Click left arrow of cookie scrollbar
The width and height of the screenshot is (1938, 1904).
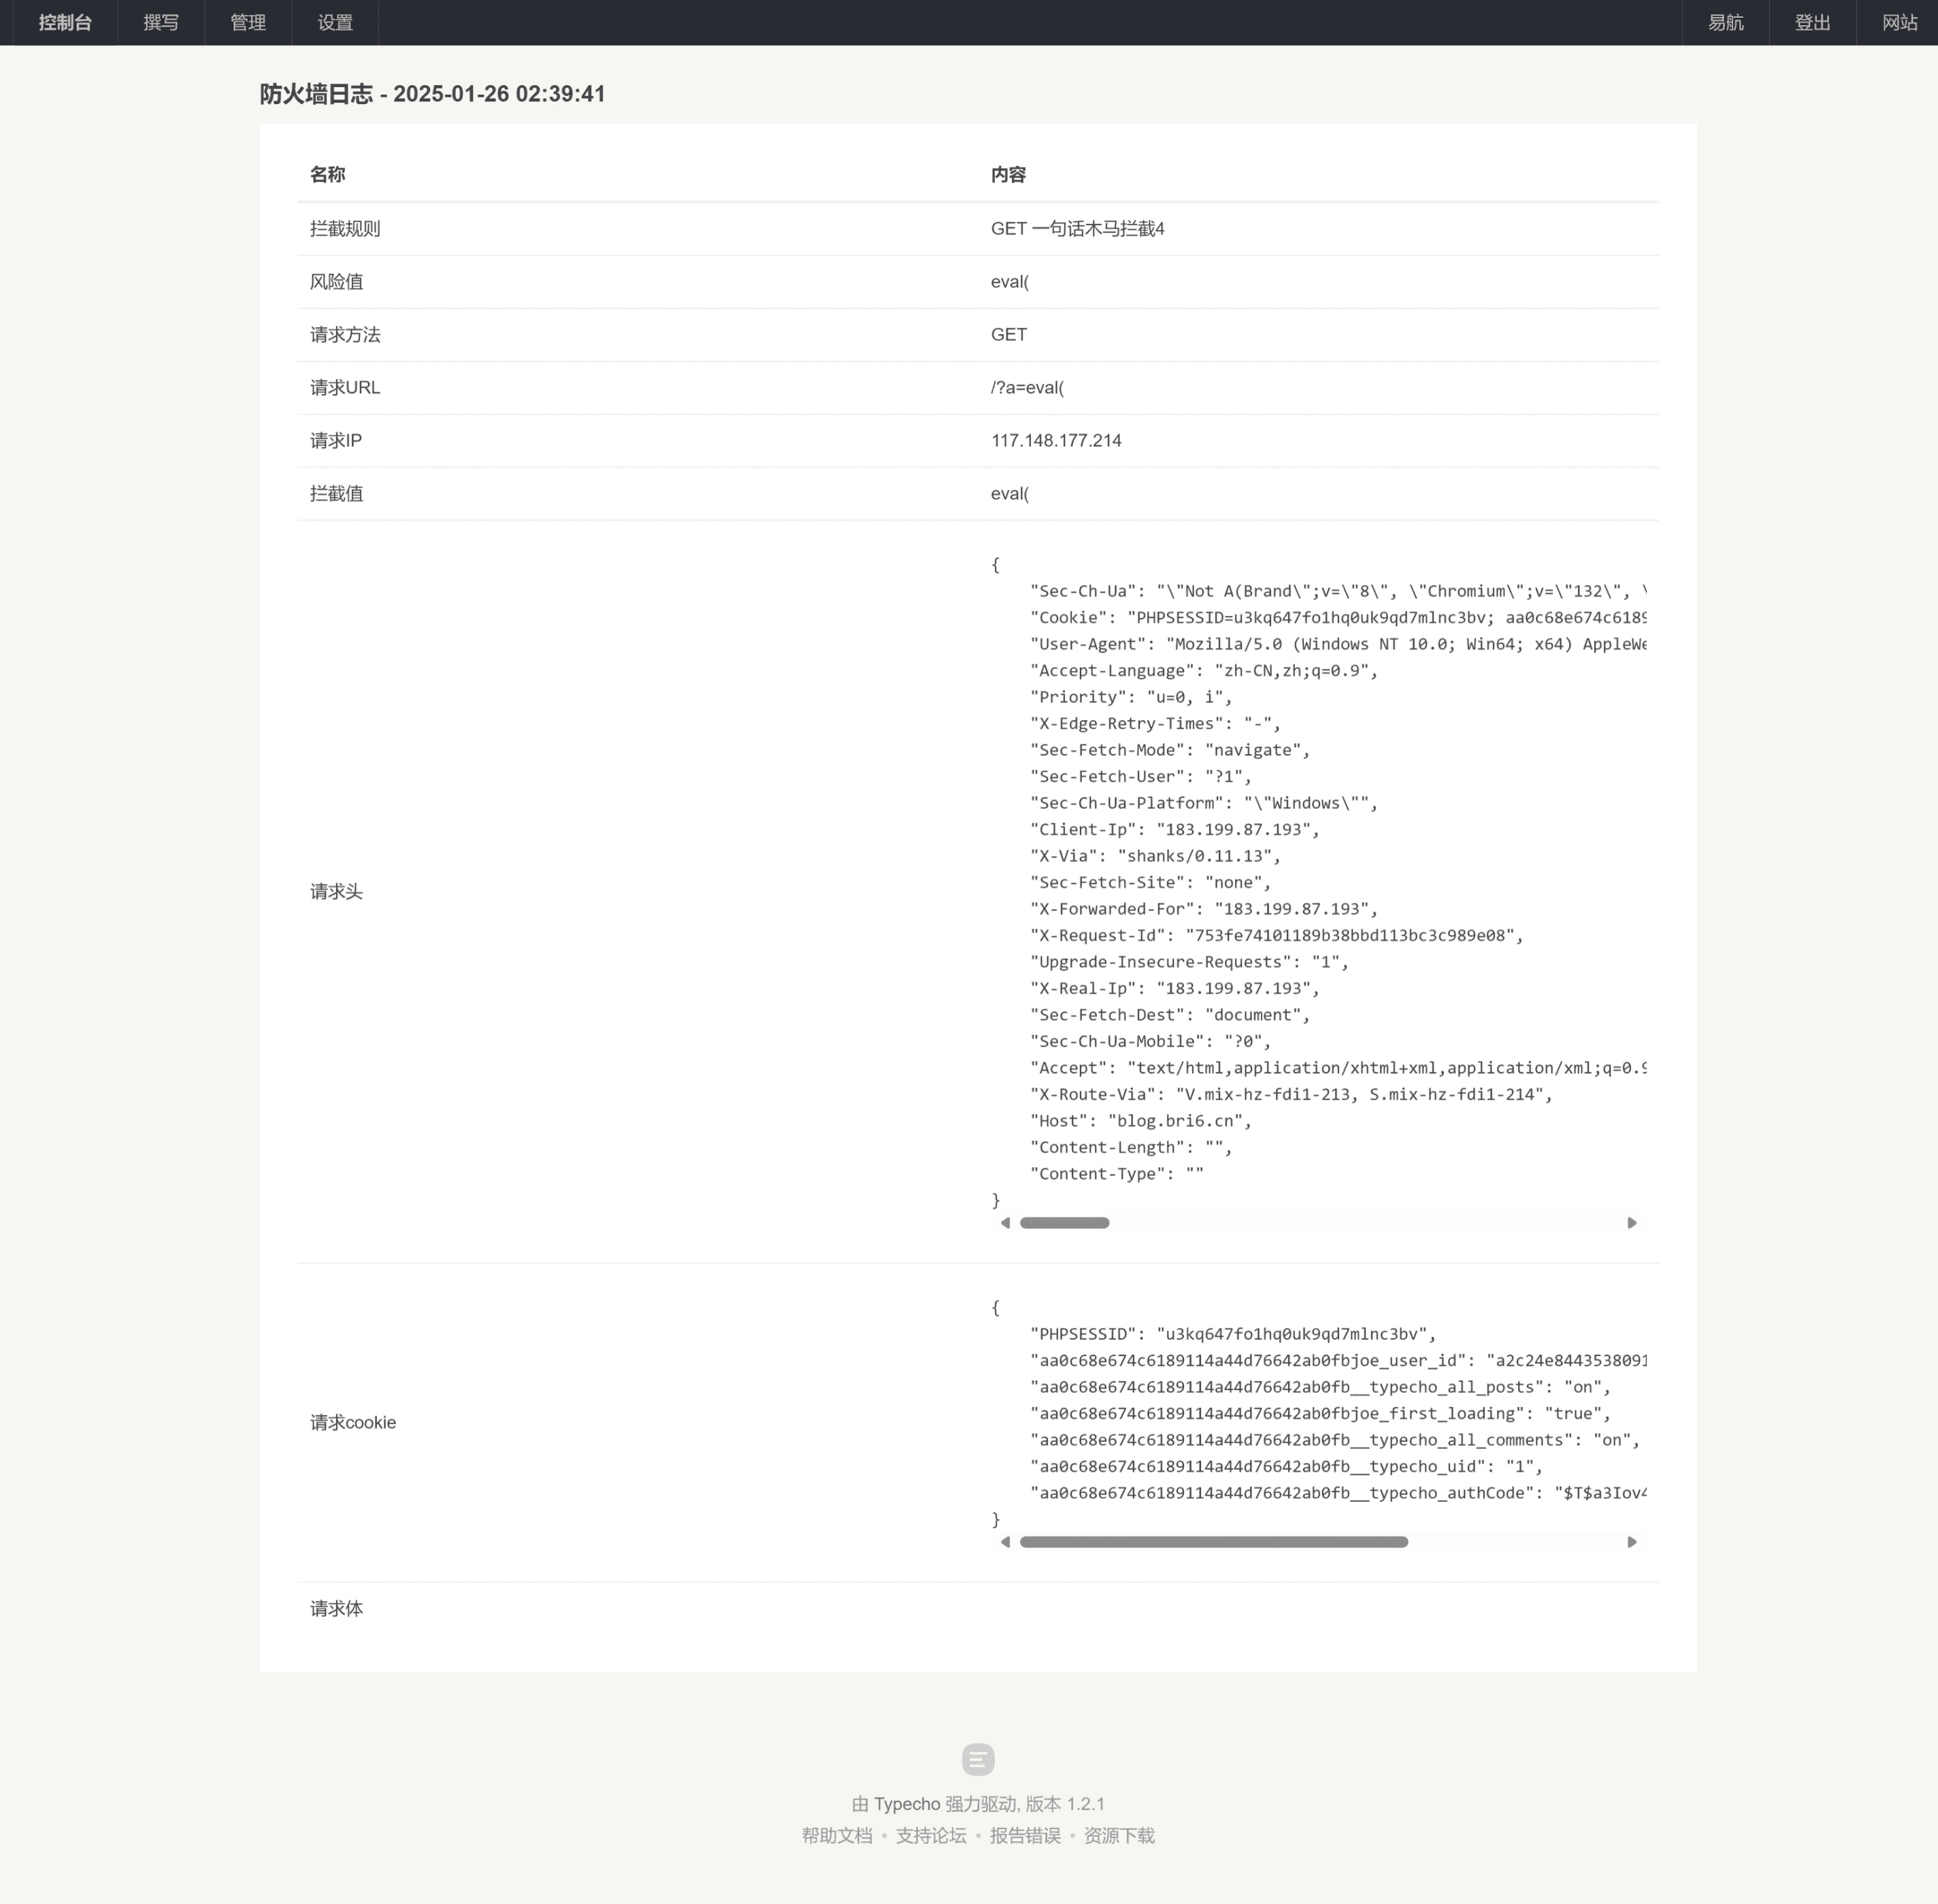[x=1005, y=1542]
